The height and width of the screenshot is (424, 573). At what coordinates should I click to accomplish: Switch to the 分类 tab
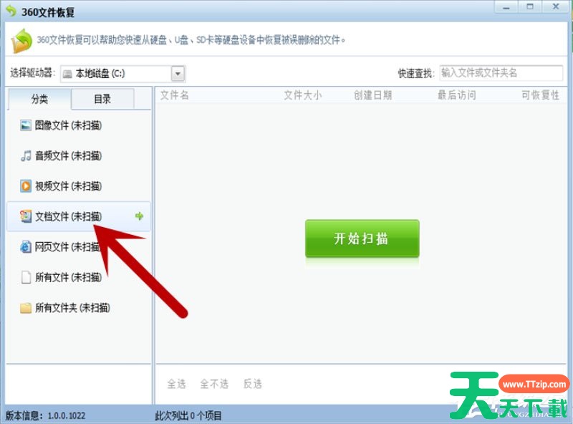click(x=39, y=99)
